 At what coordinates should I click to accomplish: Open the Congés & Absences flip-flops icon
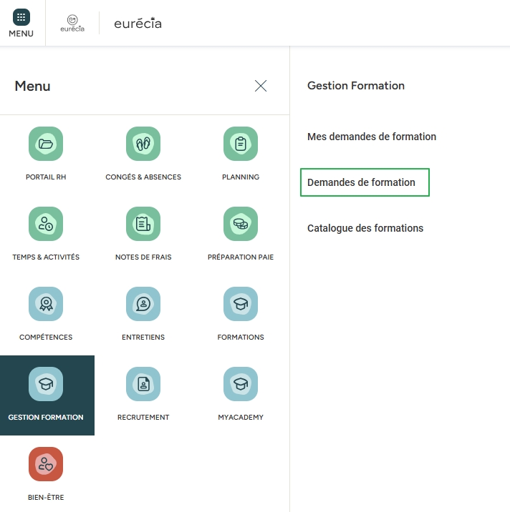coord(143,144)
